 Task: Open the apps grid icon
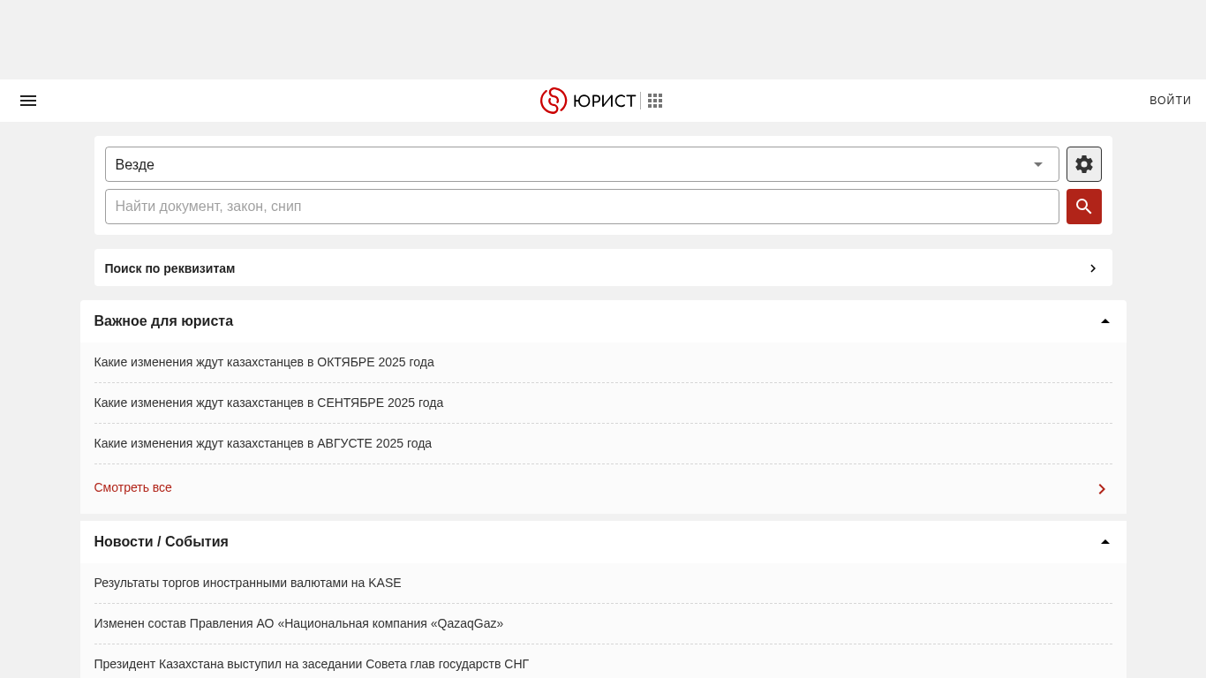click(655, 101)
